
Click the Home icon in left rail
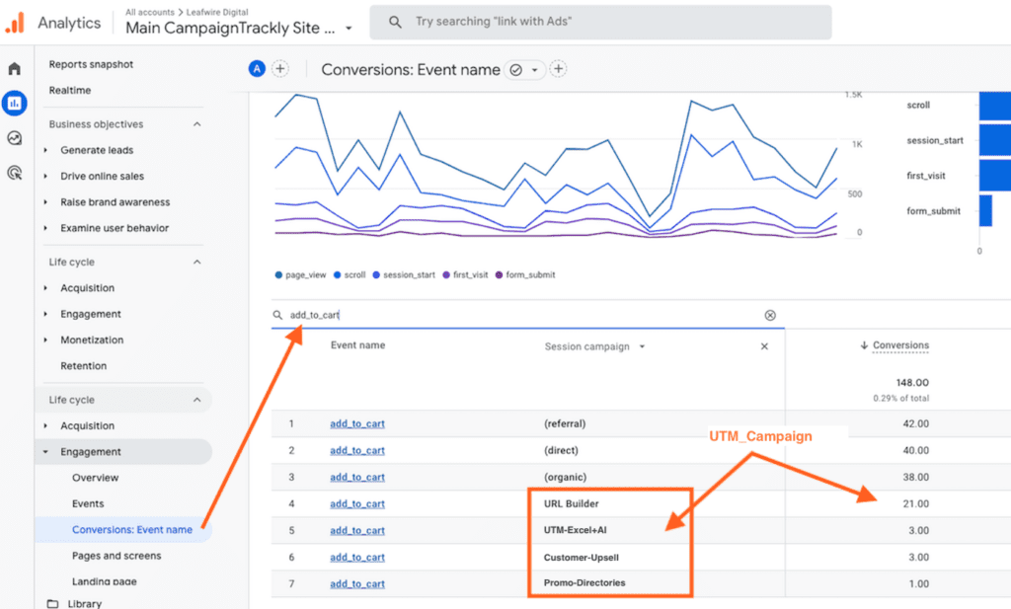click(x=14, y=68)
